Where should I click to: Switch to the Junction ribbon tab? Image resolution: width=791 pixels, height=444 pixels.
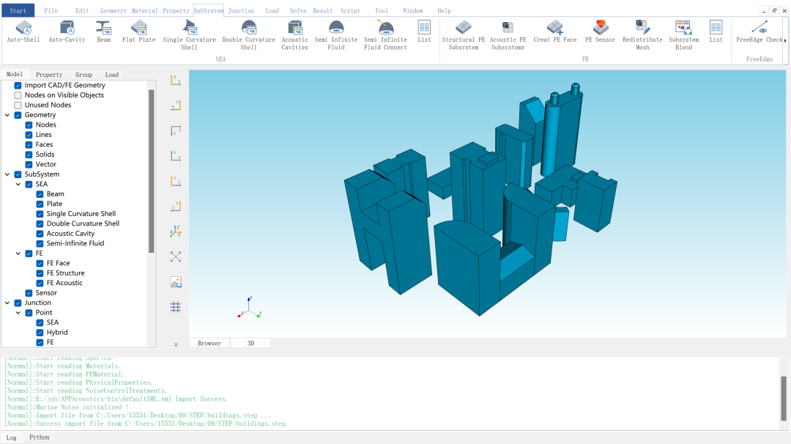click(x=241, y=10)
